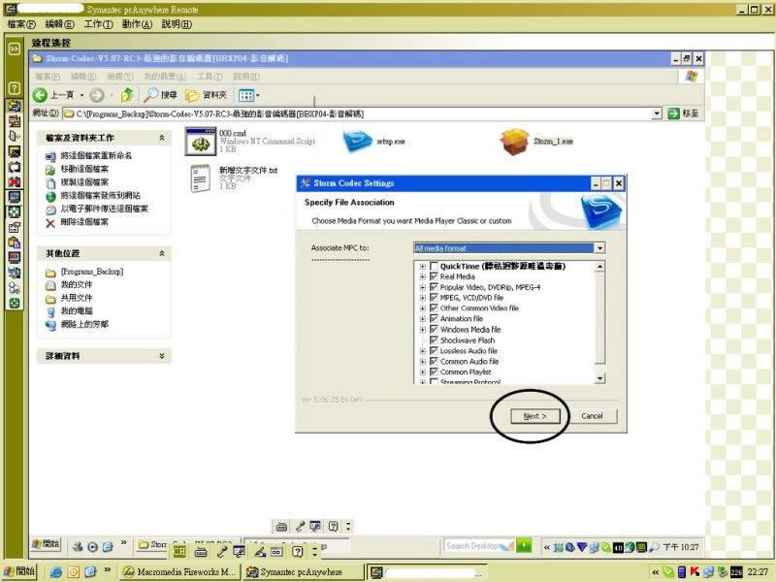Click 將這個檔案重新命名 link
This screenshot has width=776, height=582.
point(96,155)
